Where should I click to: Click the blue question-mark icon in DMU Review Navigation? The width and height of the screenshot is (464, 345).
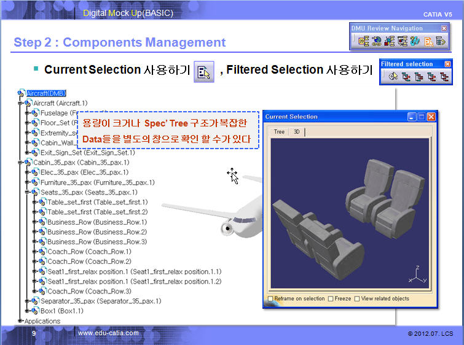[415, 41]
